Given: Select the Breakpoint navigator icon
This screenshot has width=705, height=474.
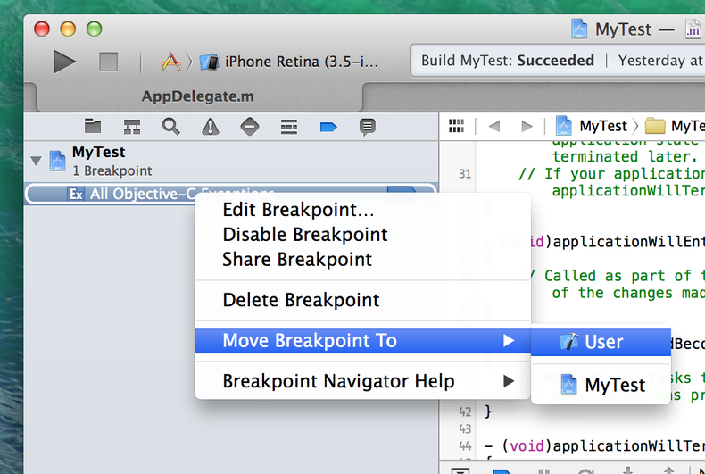Looking at the screenshot, I should 328,128.
